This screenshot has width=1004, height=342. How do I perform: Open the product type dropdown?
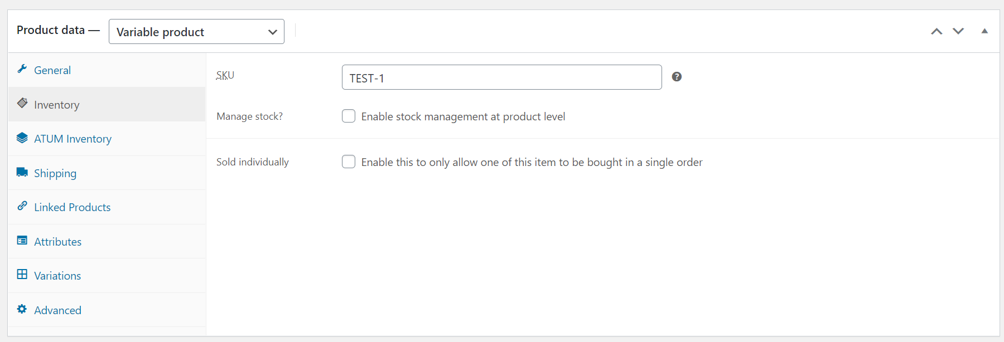tap(196, 32)
